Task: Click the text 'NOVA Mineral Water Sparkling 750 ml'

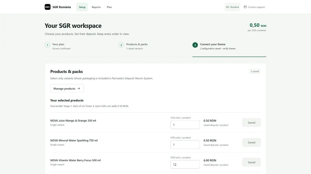Action: pos(74,140)
